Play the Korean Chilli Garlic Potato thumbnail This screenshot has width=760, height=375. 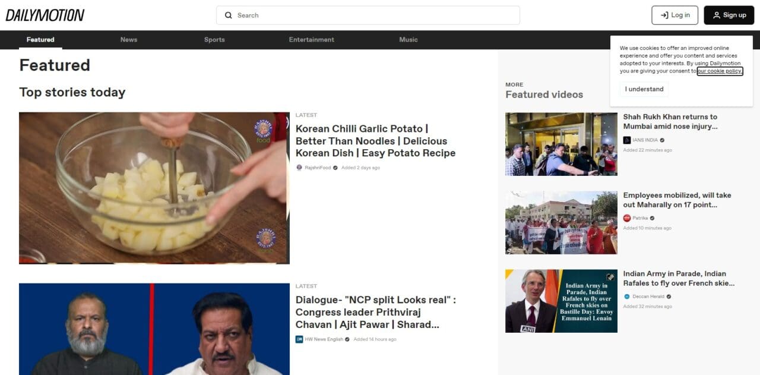tap(154, 188)
